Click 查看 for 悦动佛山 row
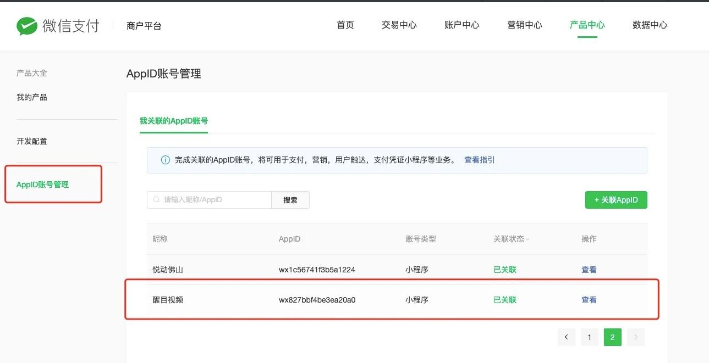Image resolution: width=709 pixels, height=363 pixels. coord(589,270)
